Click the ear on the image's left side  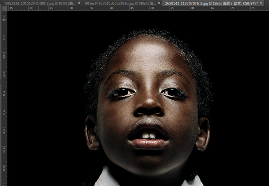(x=91, y=133)
